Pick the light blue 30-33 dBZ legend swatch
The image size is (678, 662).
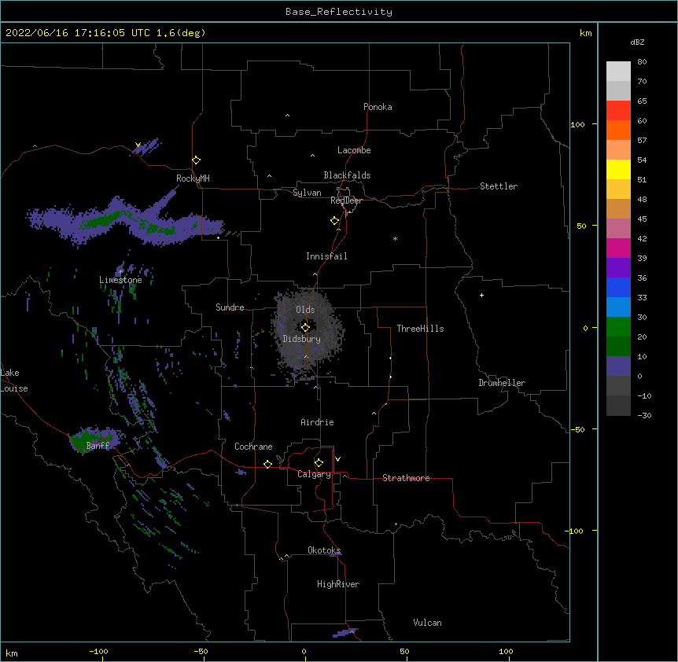pos(618,307)
